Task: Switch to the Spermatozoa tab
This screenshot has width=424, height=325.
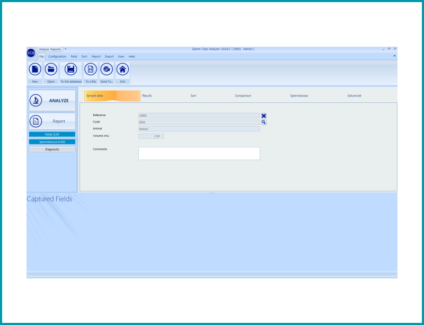Action: pyautogui.click(x=299, y=96)
